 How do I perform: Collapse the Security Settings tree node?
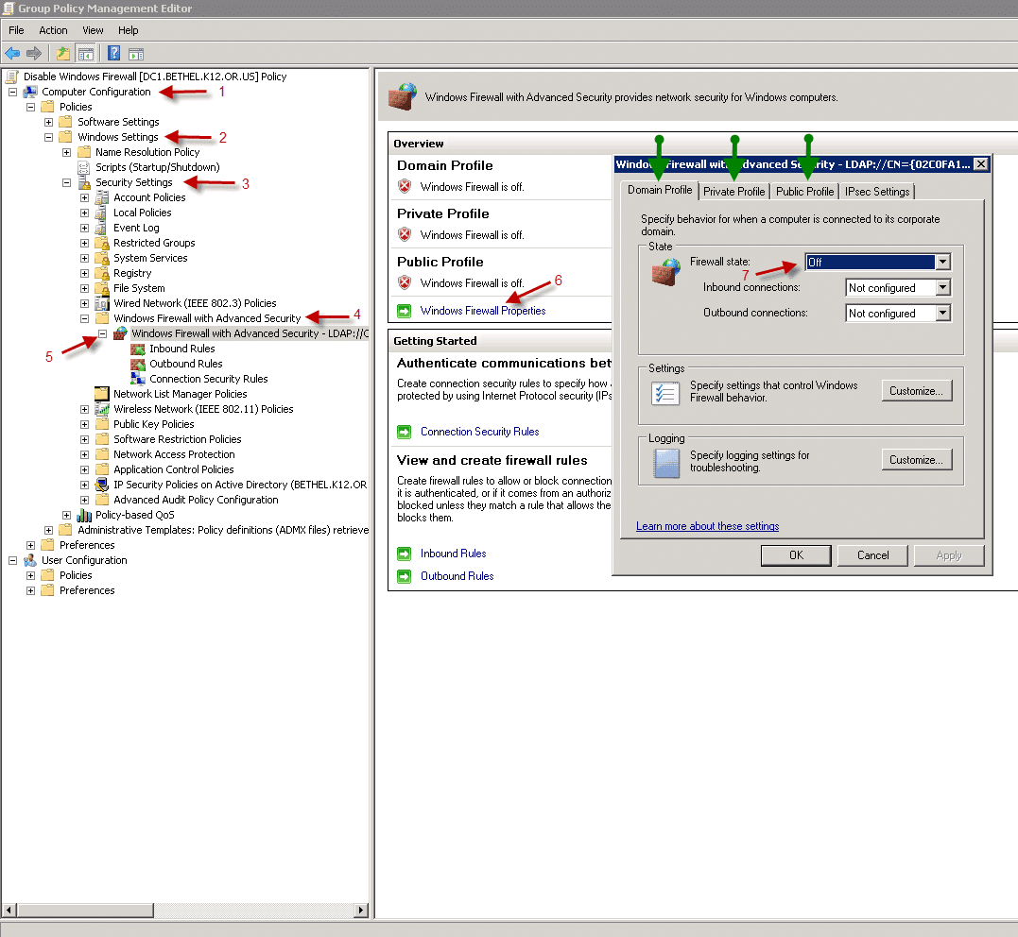point(64,181)
